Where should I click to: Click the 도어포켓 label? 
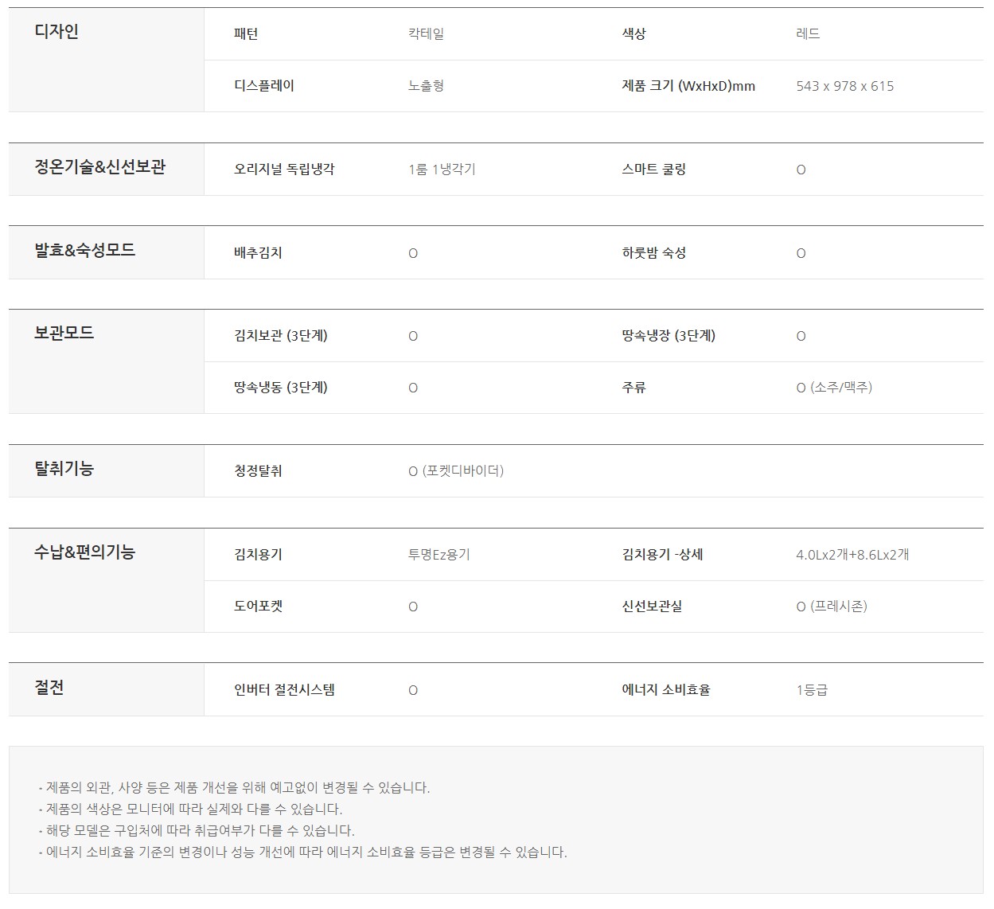258,607
